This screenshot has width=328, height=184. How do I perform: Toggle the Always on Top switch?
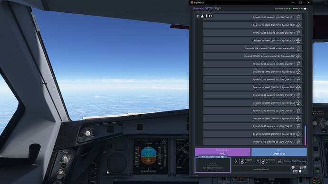(306, 9)
